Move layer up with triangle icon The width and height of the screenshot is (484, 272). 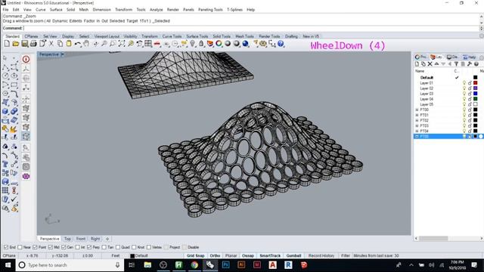point(436,63)
